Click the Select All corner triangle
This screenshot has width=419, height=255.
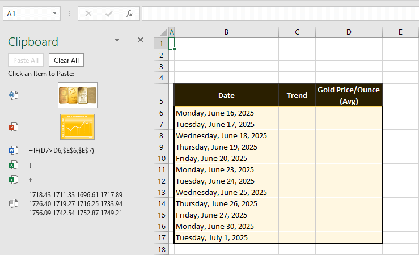pos(163,32)
